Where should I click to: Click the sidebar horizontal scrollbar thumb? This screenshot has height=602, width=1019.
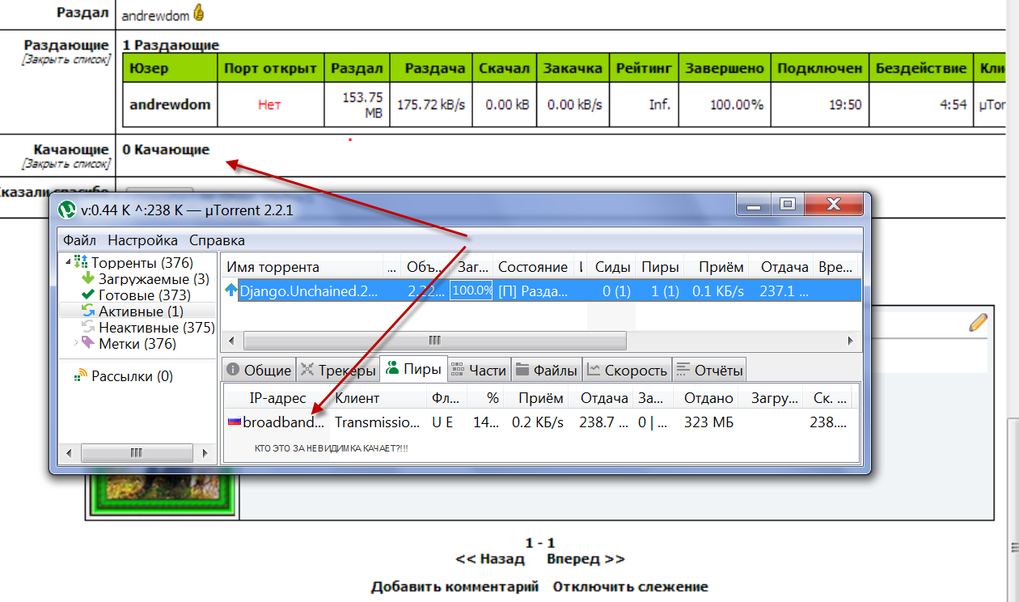coord(135,451)
